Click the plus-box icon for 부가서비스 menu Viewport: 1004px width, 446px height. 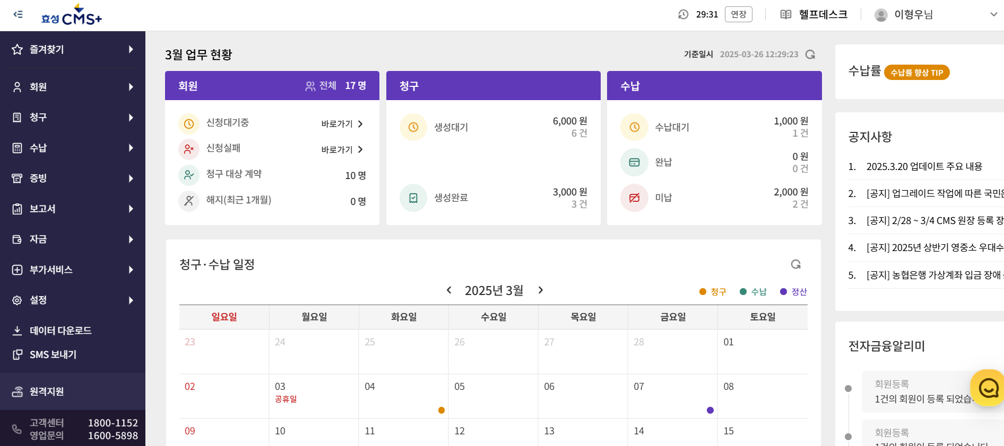coord(18,270)
